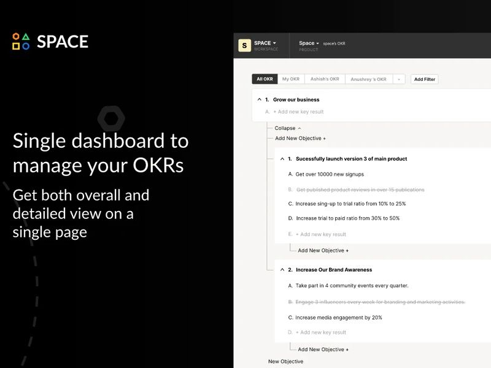Viewport: 491px width, 368px height.
Task: Collapse the 'Grow our business' objective
Action: [x=259, y=99]
